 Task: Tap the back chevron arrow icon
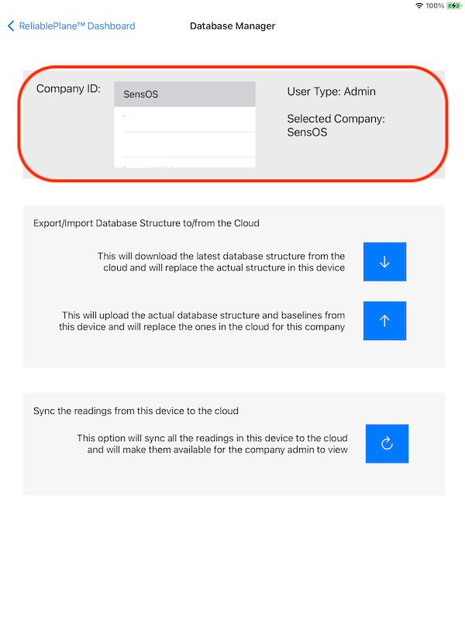pyautogui.click(x=11, y=26)
